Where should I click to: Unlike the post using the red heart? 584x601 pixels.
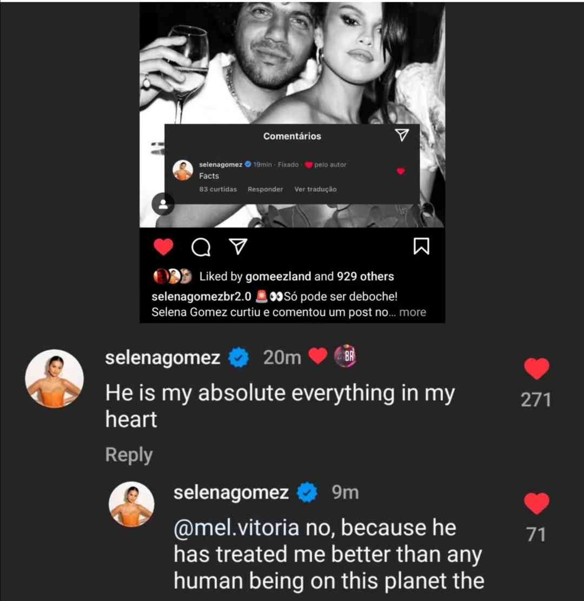pos(163,247)
